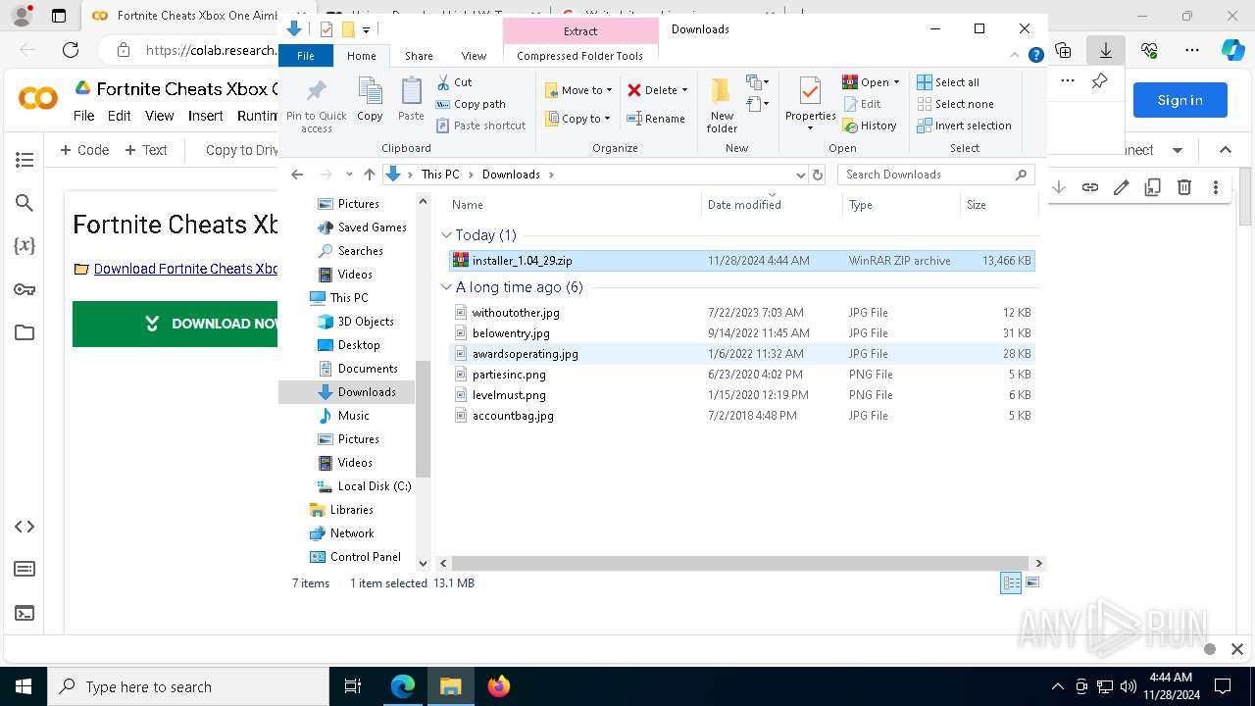Click Download Fortnite Cheats link
The width and height of the screenshot is (1255, 706).
[x=185, y=269]
